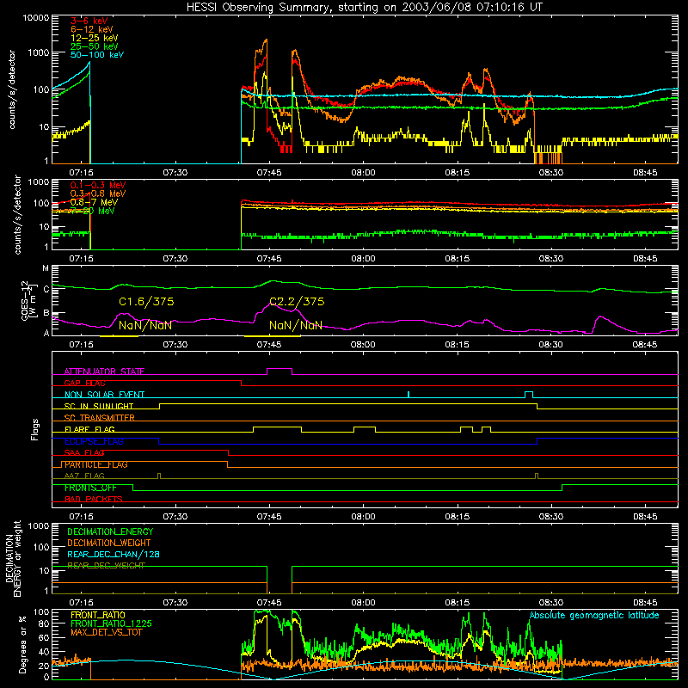
Task: Click the A47_FLAG label
Action: point(84,476)
